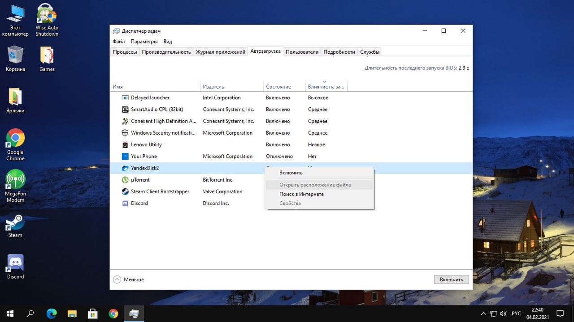This screenshot has height=322, width=574.
Task: Click the Delayed launcher row icon
Action: click(x=125, y=97)
